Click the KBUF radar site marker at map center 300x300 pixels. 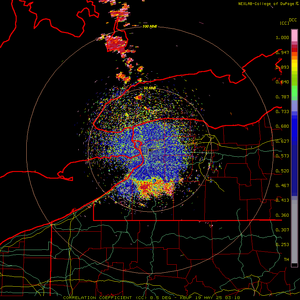[151, 150]
